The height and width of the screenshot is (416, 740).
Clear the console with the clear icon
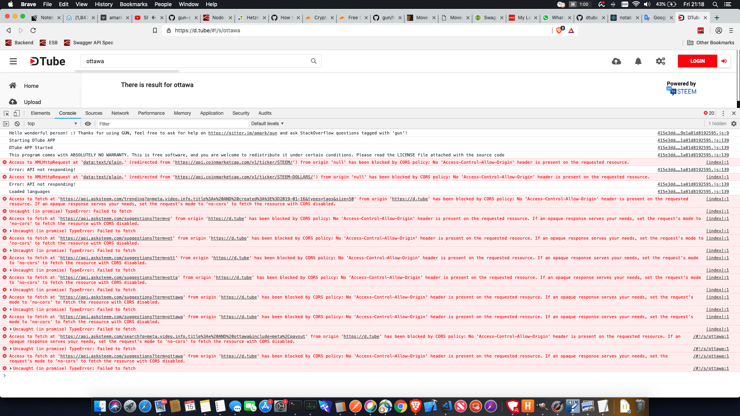[17, 123]
